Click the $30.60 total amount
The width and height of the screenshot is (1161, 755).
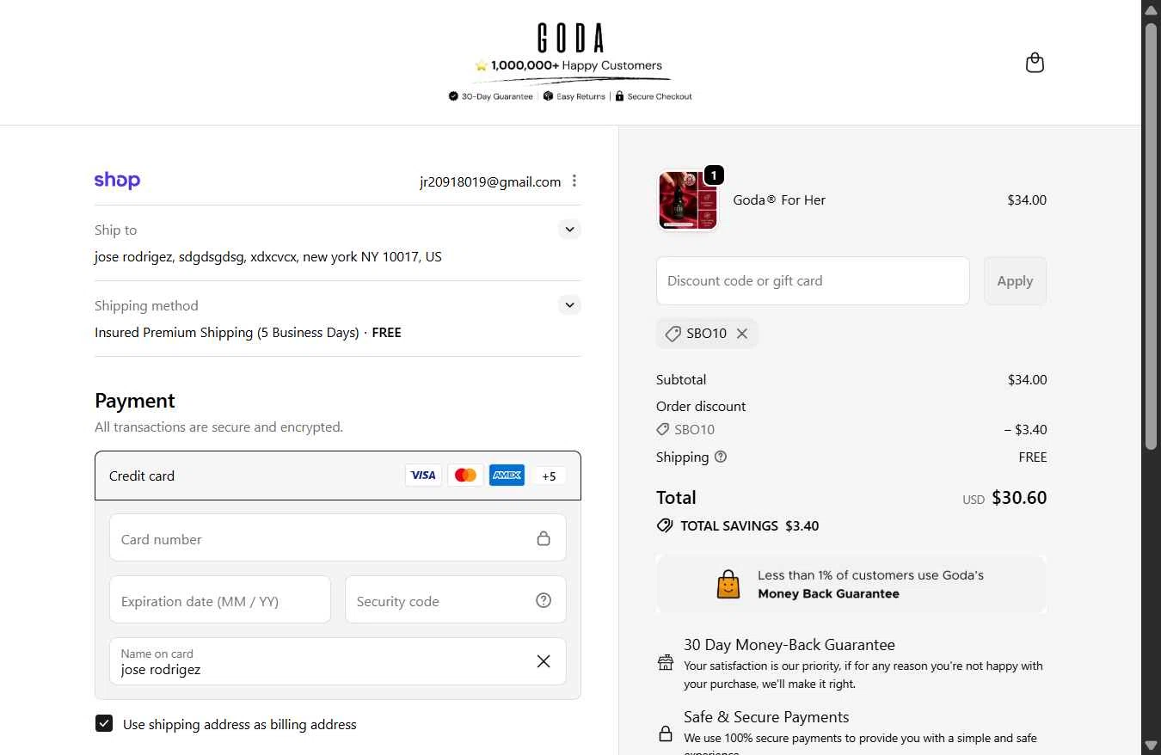1019,497
